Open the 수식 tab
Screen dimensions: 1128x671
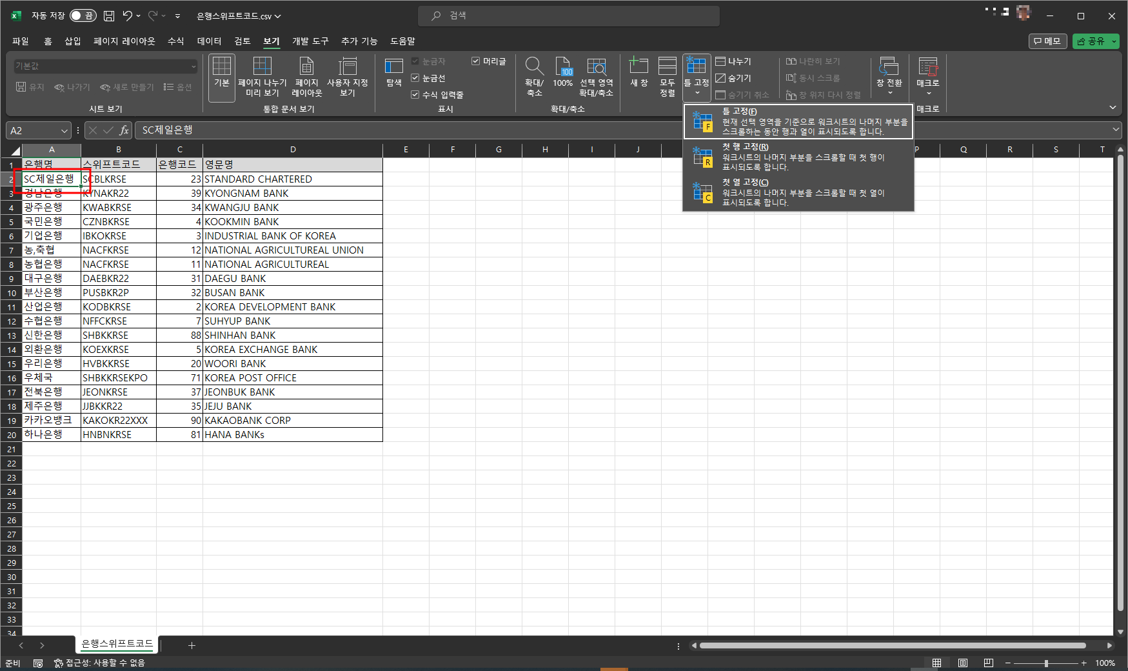(176, 41)
